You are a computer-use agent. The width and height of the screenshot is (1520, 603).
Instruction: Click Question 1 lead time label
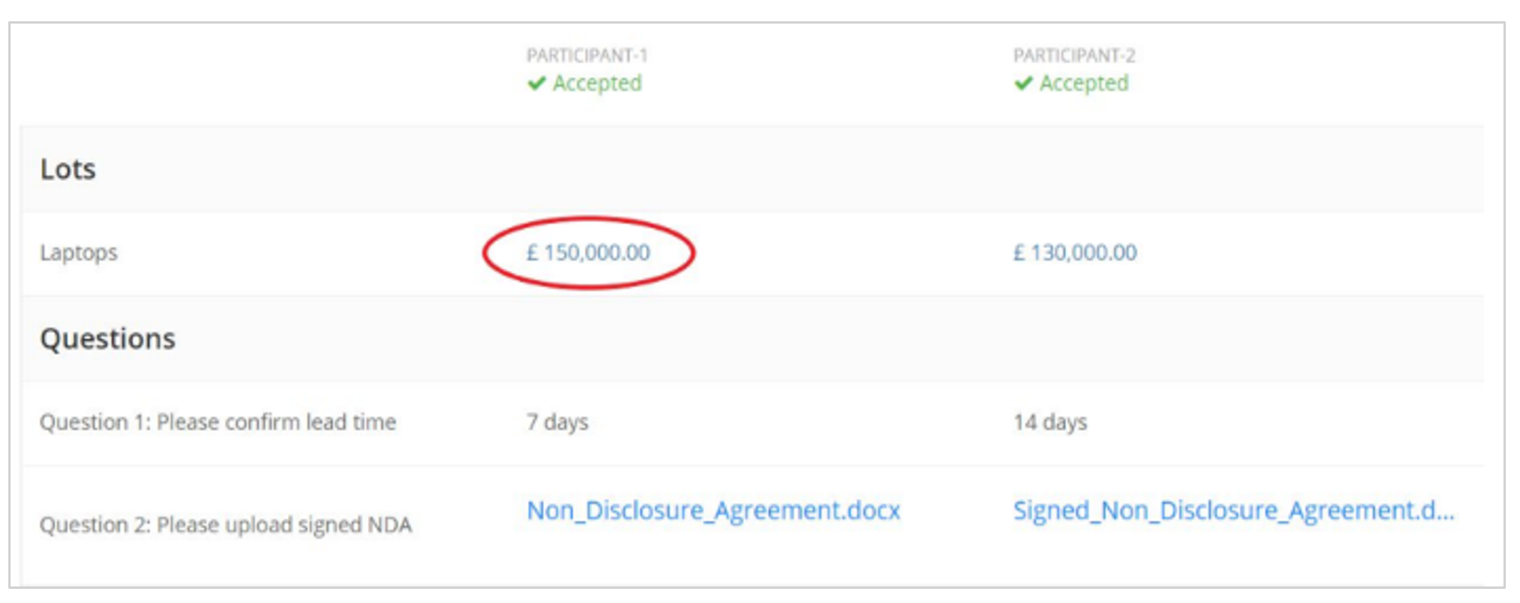(x=218, y=422)
